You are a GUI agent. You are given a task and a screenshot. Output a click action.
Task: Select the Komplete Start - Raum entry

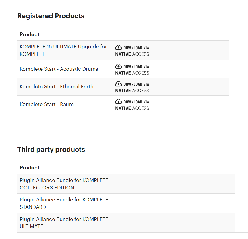coord(47,104)
